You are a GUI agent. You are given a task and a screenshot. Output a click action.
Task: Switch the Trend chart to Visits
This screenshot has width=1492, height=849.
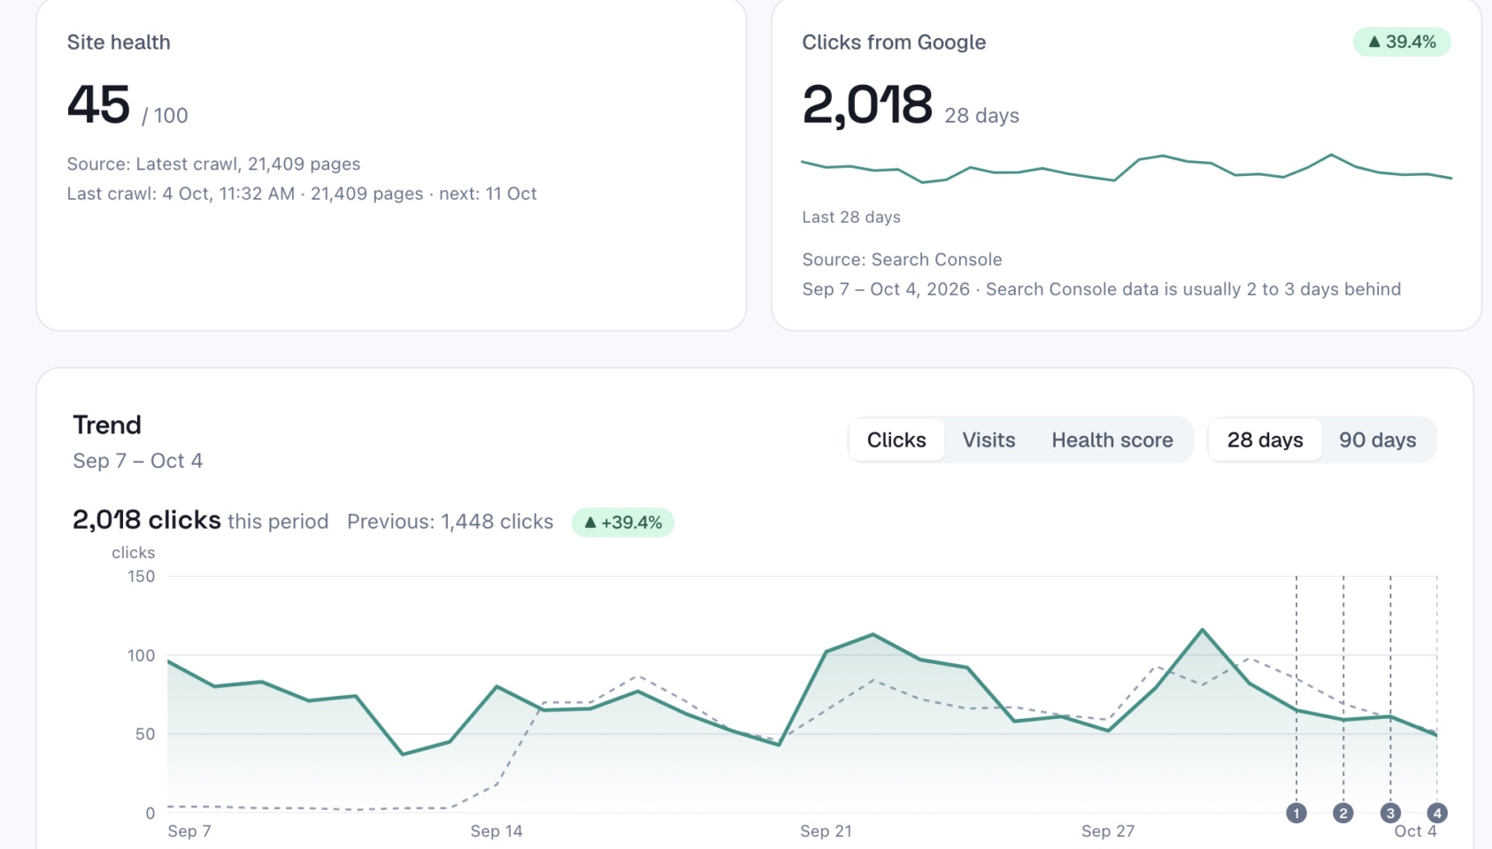(x=988, y=440)
